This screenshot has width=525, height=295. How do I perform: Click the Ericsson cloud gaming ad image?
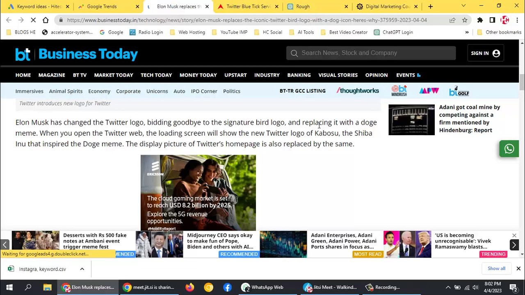point(198,193)
